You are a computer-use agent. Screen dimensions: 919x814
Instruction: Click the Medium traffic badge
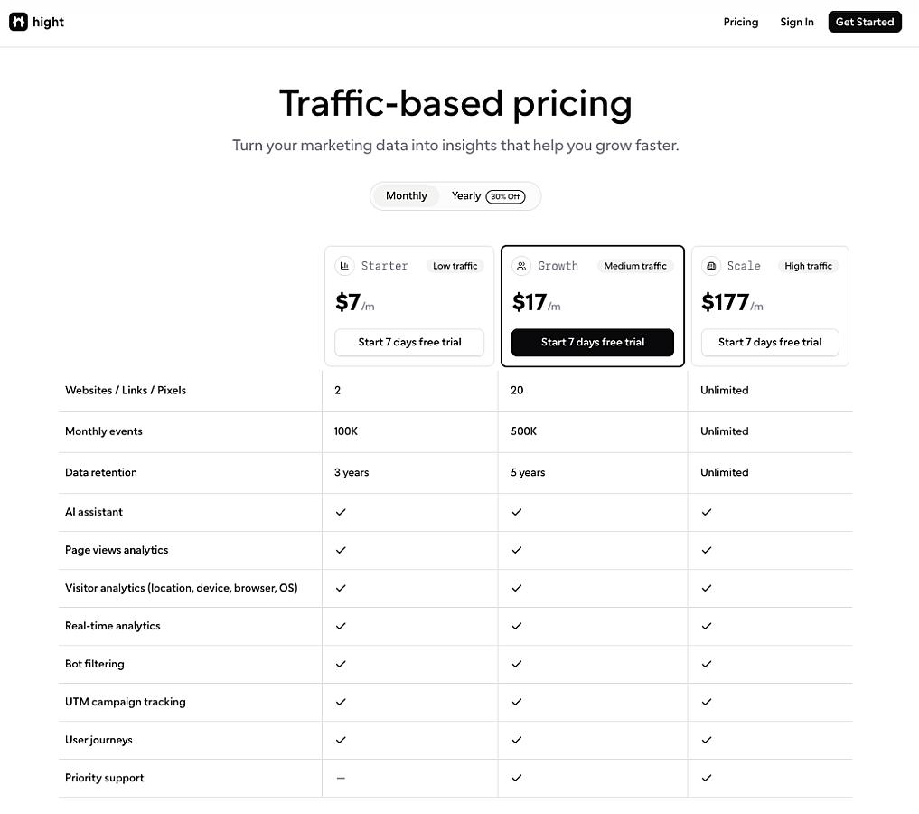click(634, 266)
